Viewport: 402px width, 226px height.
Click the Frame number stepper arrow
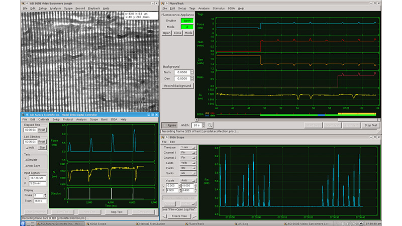[x=45, y=195]
